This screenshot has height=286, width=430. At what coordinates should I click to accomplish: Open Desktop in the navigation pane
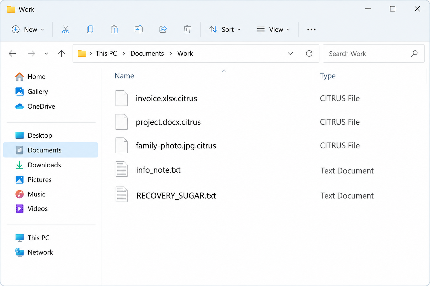(x=51, y=135)
